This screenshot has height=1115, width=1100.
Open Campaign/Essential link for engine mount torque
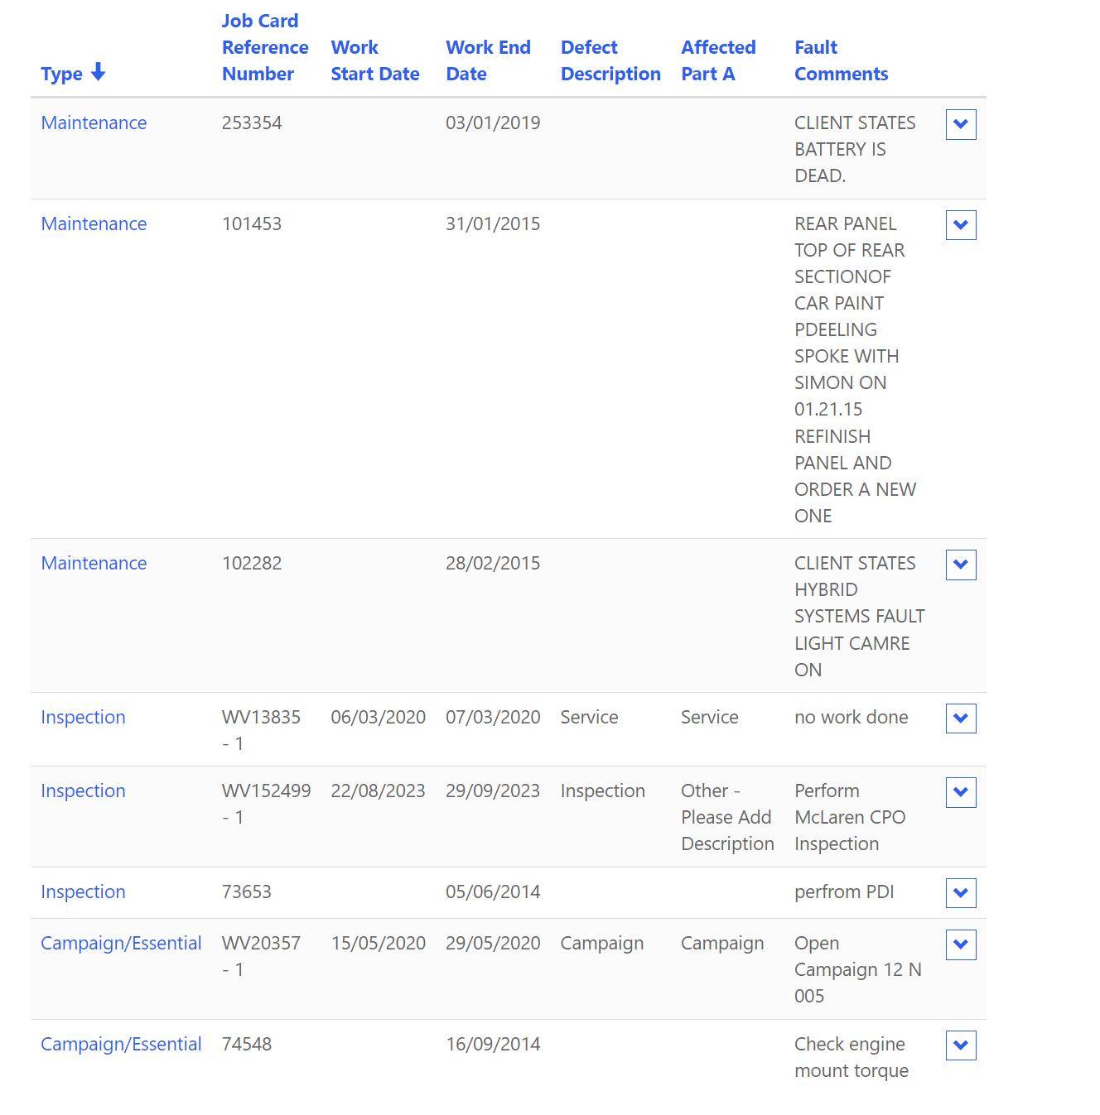(121, 1044)
